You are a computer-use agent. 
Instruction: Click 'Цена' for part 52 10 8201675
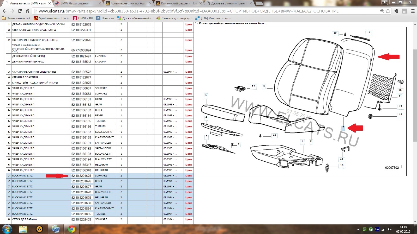tap(189, 176)
